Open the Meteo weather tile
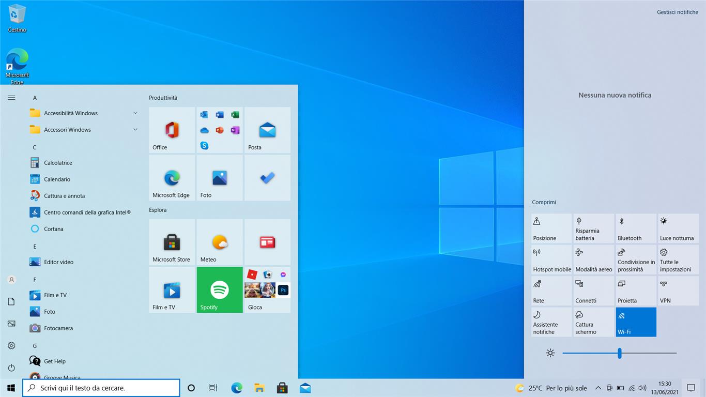This screenshot has width=706, height=397. (220, 242)
